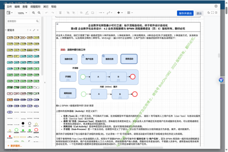The height and width of the screenshot is (152, 228).
Task: Click the canvas horizontal scrollbar thumb
Action: 133,148
